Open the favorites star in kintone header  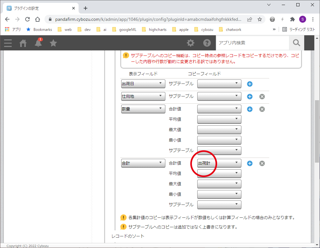pos(53,43)
